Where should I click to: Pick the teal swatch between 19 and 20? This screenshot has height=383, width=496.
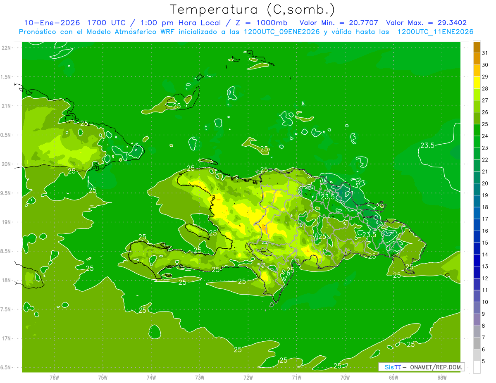tap(477, 189)
